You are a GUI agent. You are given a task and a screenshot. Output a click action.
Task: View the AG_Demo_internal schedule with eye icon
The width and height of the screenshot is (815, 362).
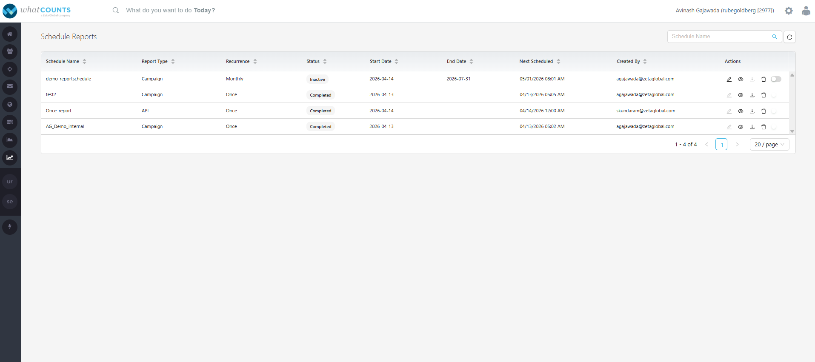[x=741, y=127]
